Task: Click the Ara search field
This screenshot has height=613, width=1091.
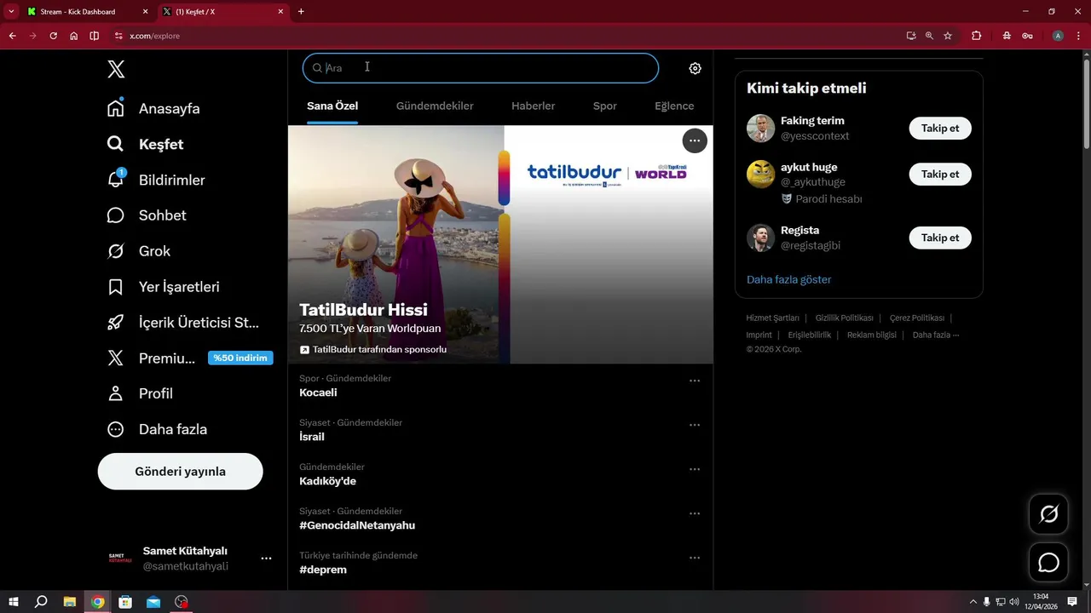Action: coord(481,68)
